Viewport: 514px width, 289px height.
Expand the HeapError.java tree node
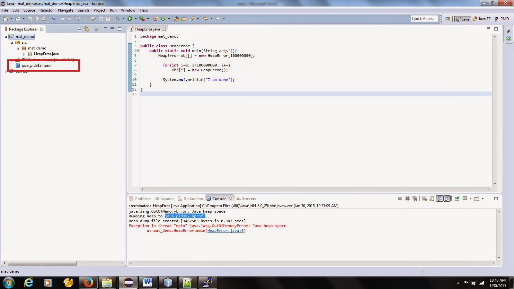point(24,54)
